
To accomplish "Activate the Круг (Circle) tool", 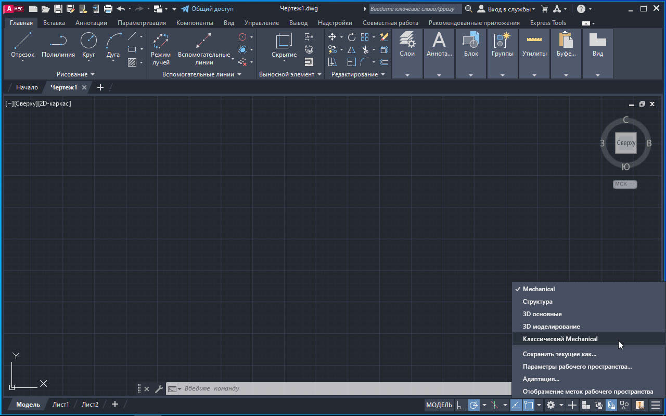I will tap(88, 45).
